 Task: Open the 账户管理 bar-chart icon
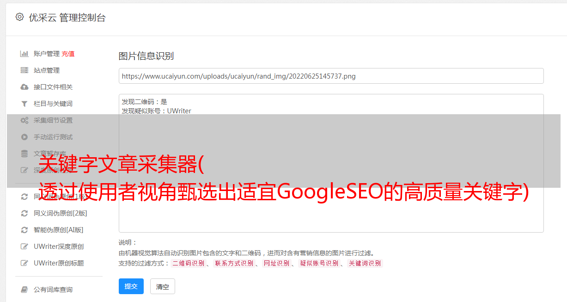coord(24,54)
